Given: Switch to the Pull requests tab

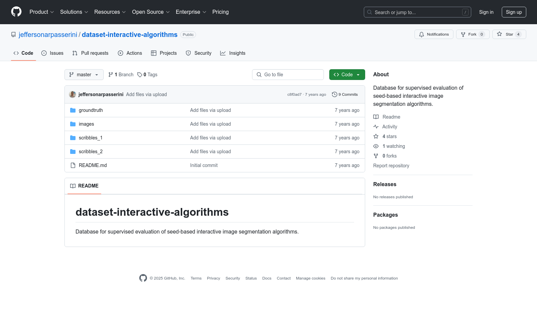Looking at the screenshot, I should 90,53.
